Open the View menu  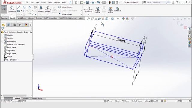[x=37, y=2]
